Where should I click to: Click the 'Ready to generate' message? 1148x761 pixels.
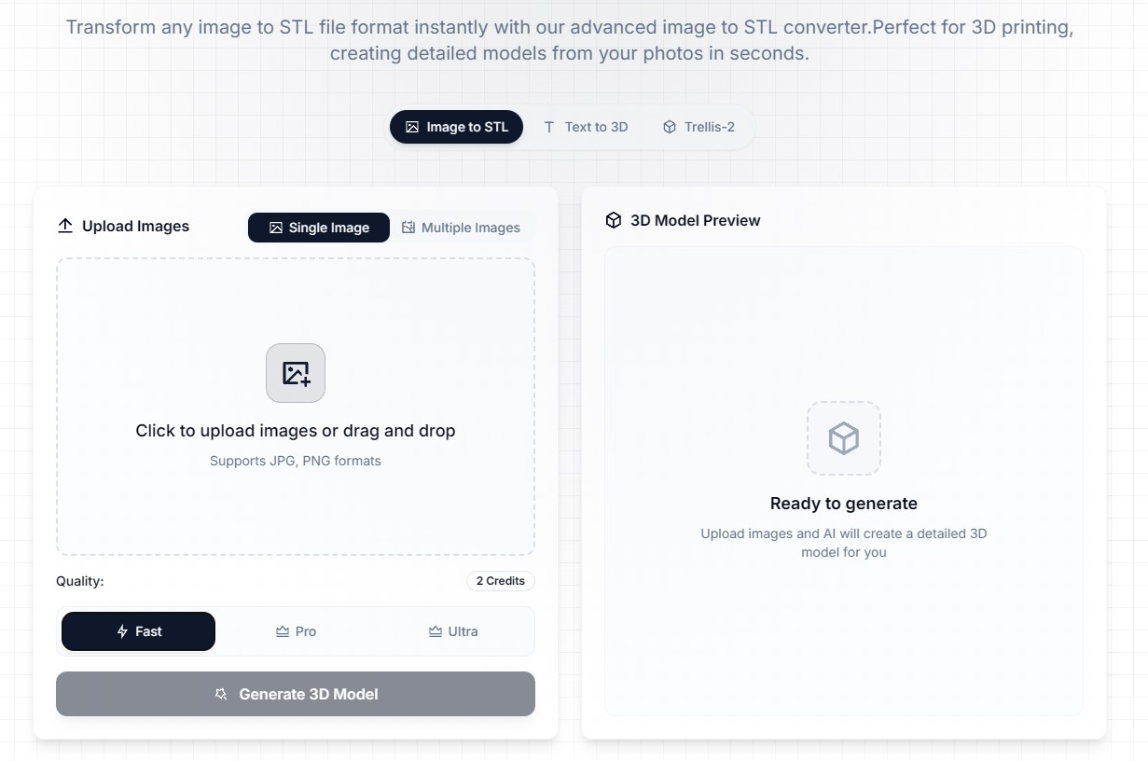click(843, 504)
